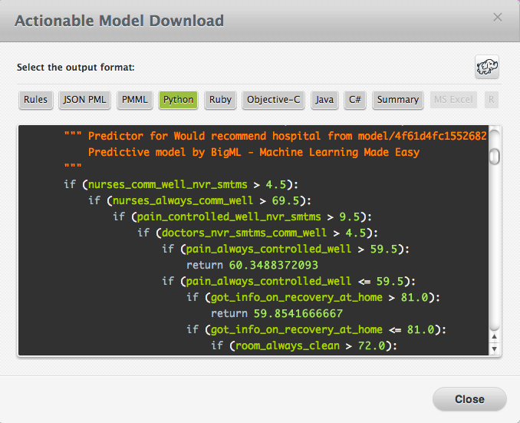Click the Hadoop elephant icon
This screenshot has height=423, width=520.
486,67
